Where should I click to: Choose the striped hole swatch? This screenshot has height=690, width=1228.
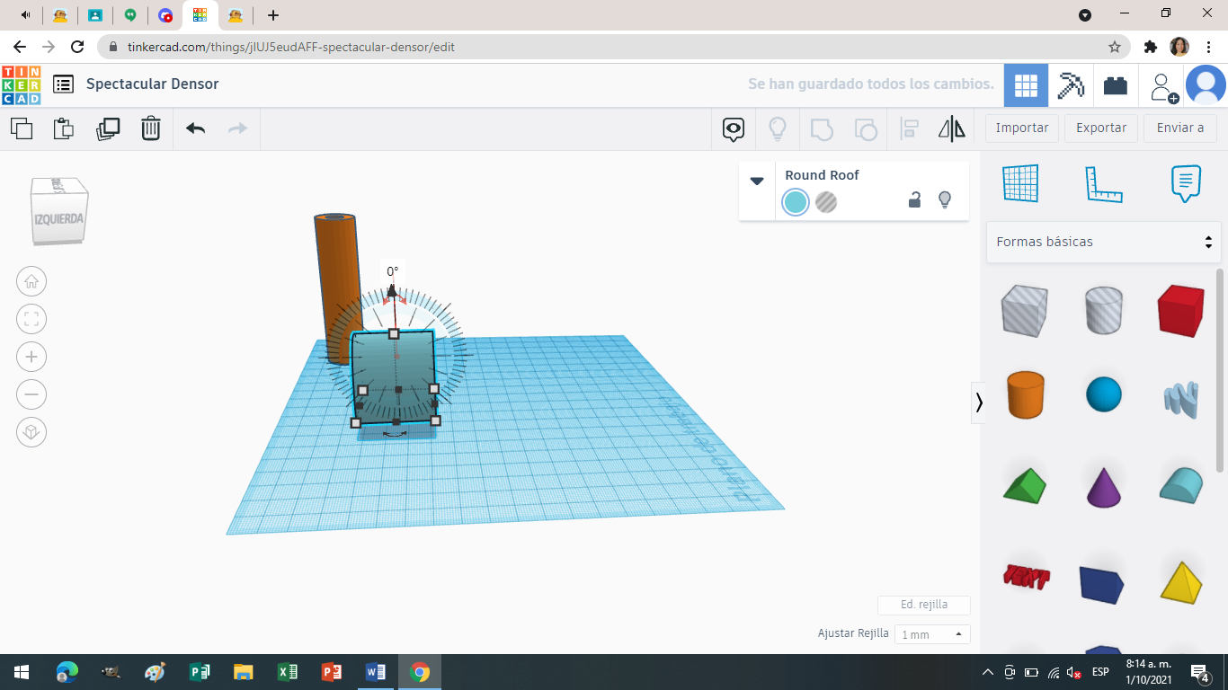pos(826,202)
